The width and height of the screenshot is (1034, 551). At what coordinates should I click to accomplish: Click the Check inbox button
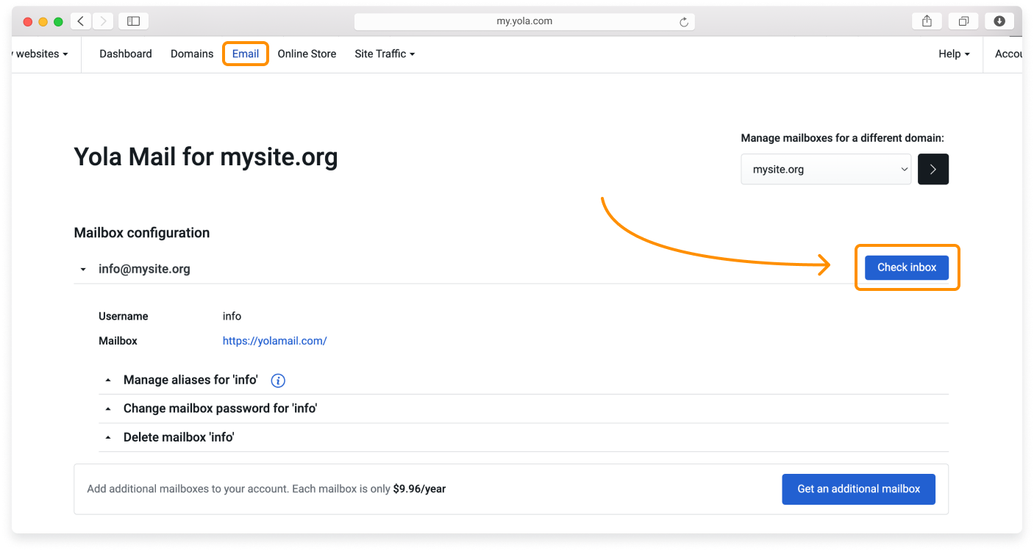coord(906,267)
